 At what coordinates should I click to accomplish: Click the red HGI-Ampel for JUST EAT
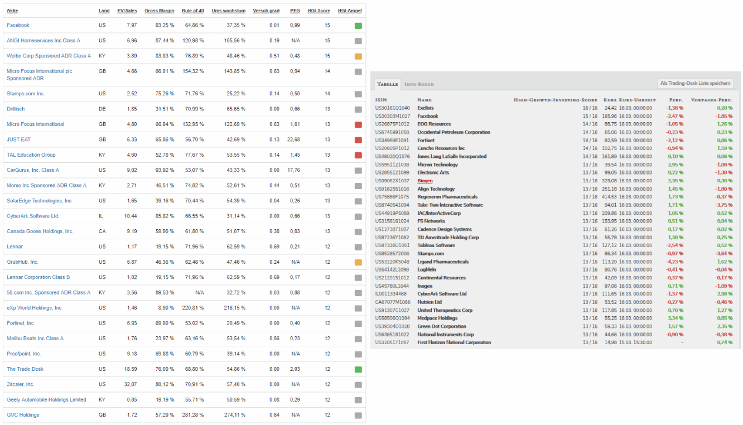point(358,139)
